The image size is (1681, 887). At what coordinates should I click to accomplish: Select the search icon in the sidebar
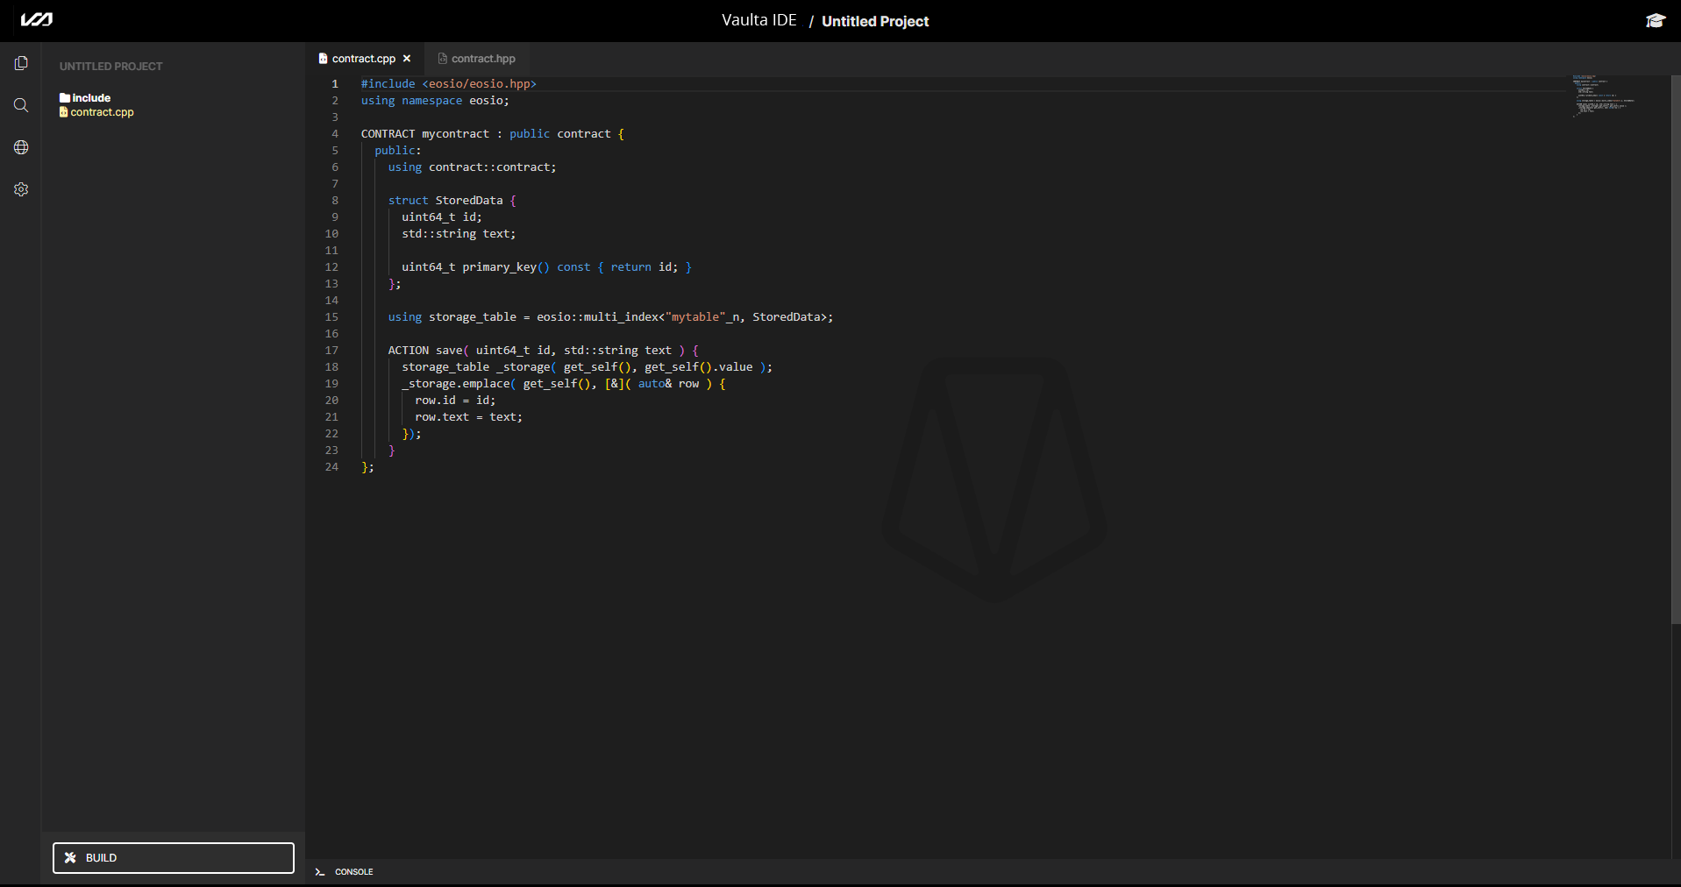pos(20,105)
